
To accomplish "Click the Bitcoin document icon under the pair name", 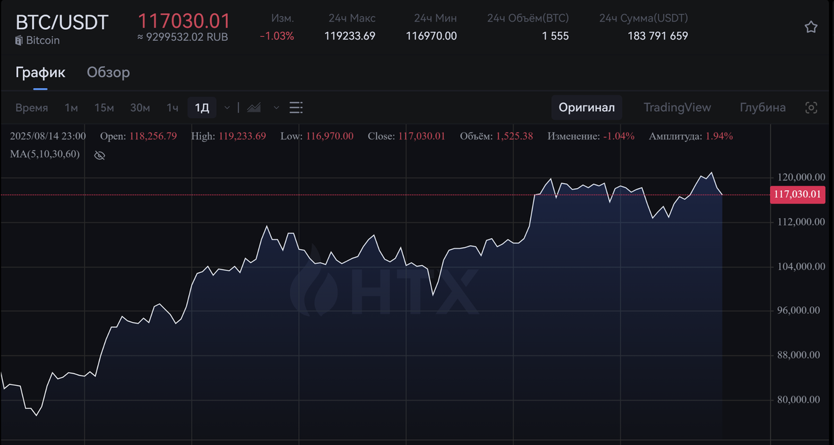I will pos(19,40).
